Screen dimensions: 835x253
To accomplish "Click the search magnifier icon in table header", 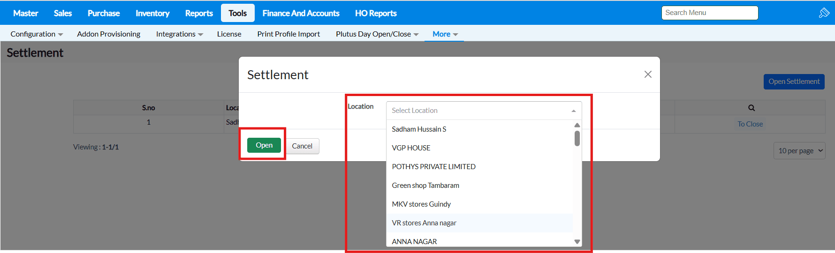I will [x=751, y=108].
